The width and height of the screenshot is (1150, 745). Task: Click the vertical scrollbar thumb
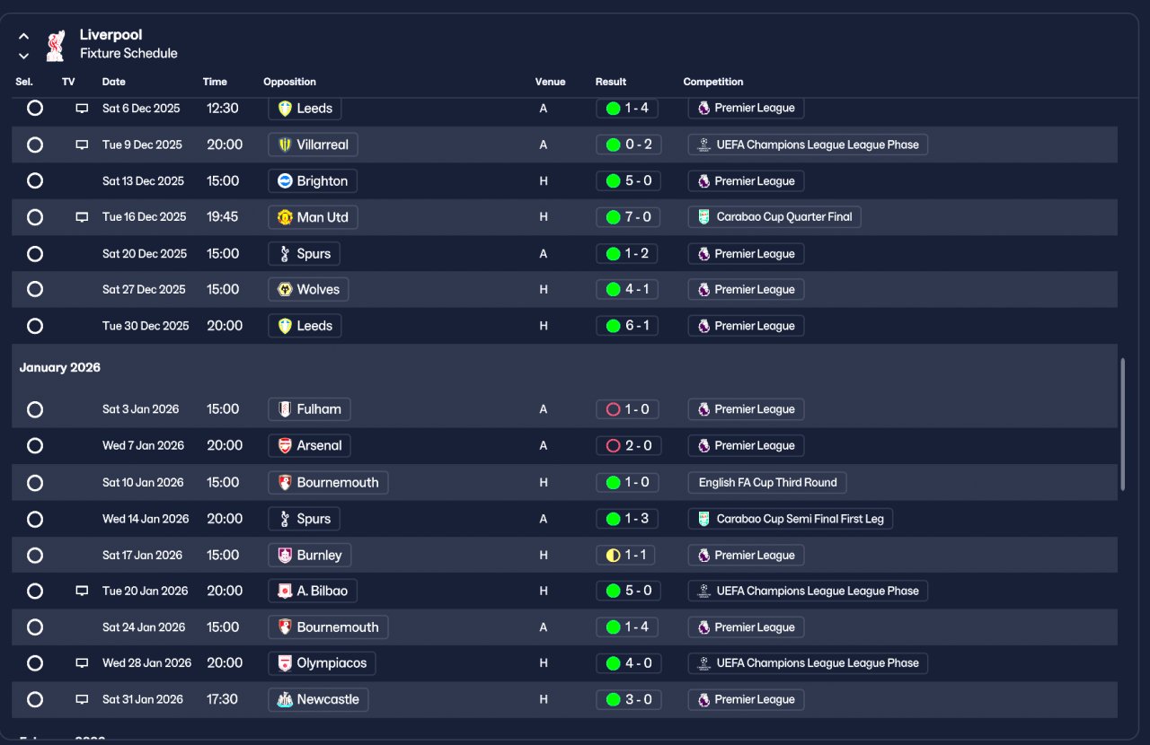[1122, 424]
